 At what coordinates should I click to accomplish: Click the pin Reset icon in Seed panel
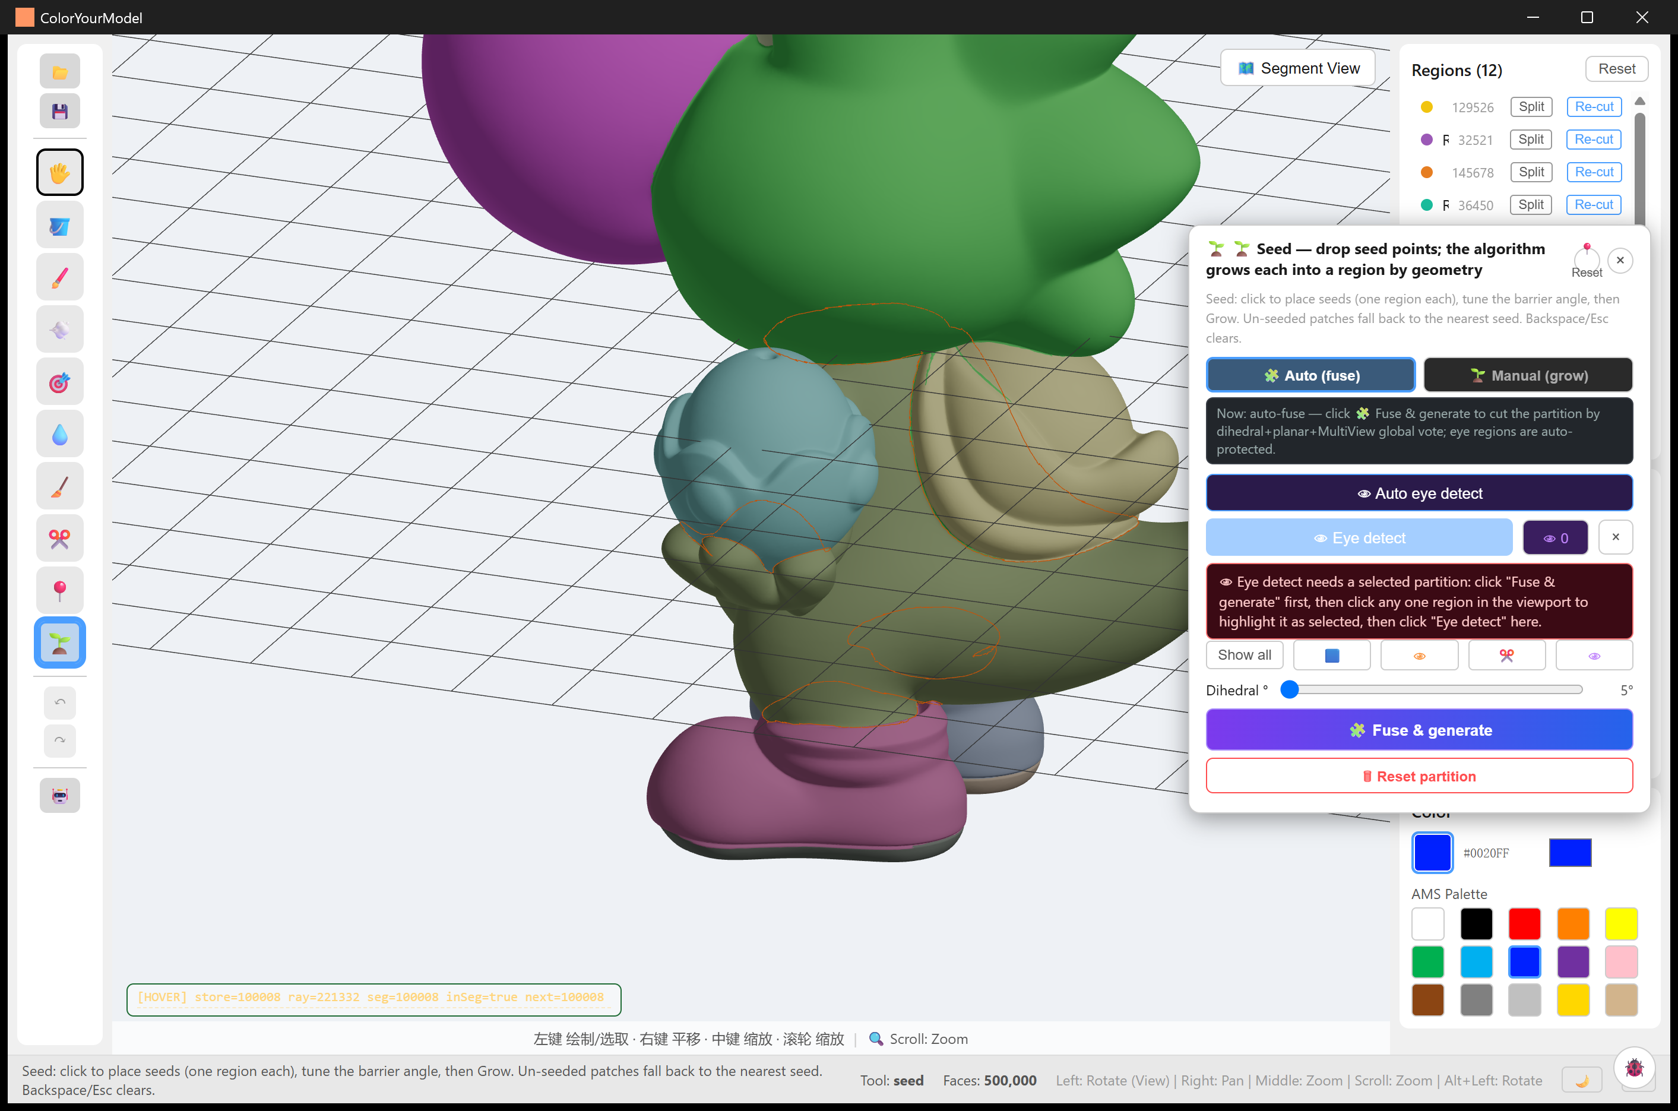(1586, 260)
